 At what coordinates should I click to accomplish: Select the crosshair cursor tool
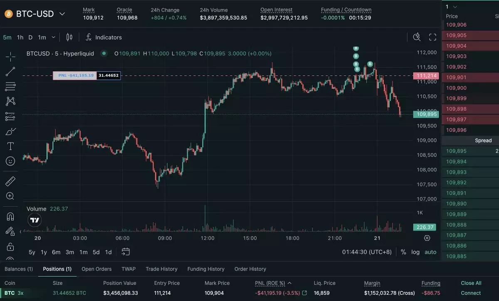(x=10, y=57)
